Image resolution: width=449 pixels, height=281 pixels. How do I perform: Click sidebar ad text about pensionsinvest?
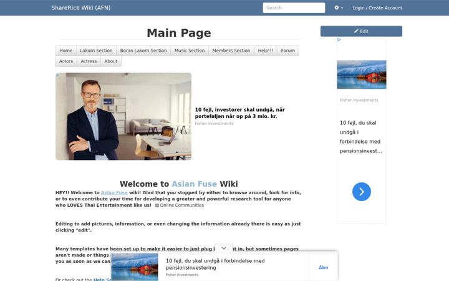(x=361, y=137)
